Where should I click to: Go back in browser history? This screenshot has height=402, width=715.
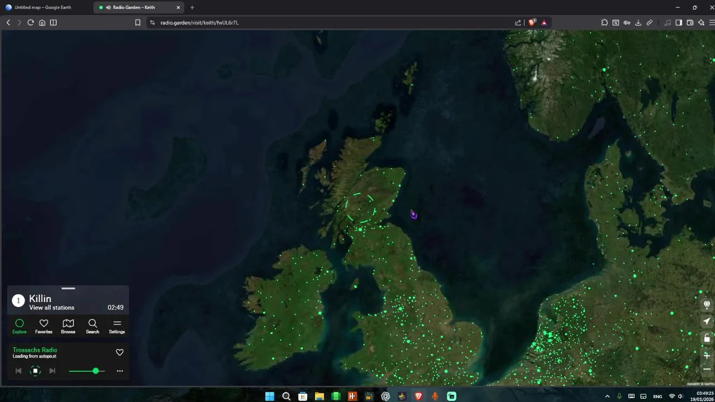click(x=8, y=22)
